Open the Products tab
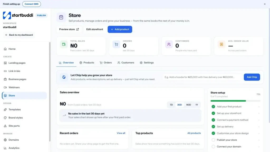270x152 pixels. pos(87,63)
